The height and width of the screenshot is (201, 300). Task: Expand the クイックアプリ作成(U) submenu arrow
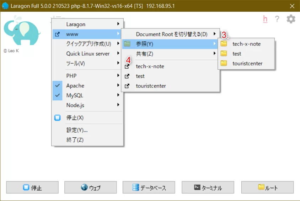pos(118,43)
